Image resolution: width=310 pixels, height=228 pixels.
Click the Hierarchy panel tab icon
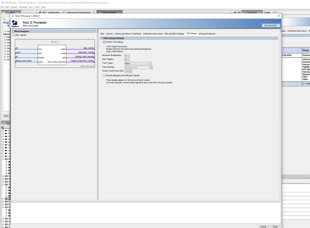coord(3,124)
